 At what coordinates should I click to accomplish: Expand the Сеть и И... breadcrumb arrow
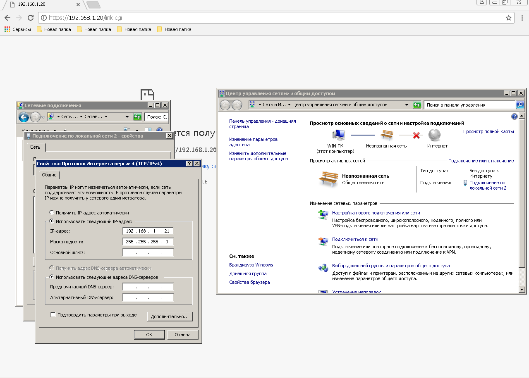(x=289, y=105)
